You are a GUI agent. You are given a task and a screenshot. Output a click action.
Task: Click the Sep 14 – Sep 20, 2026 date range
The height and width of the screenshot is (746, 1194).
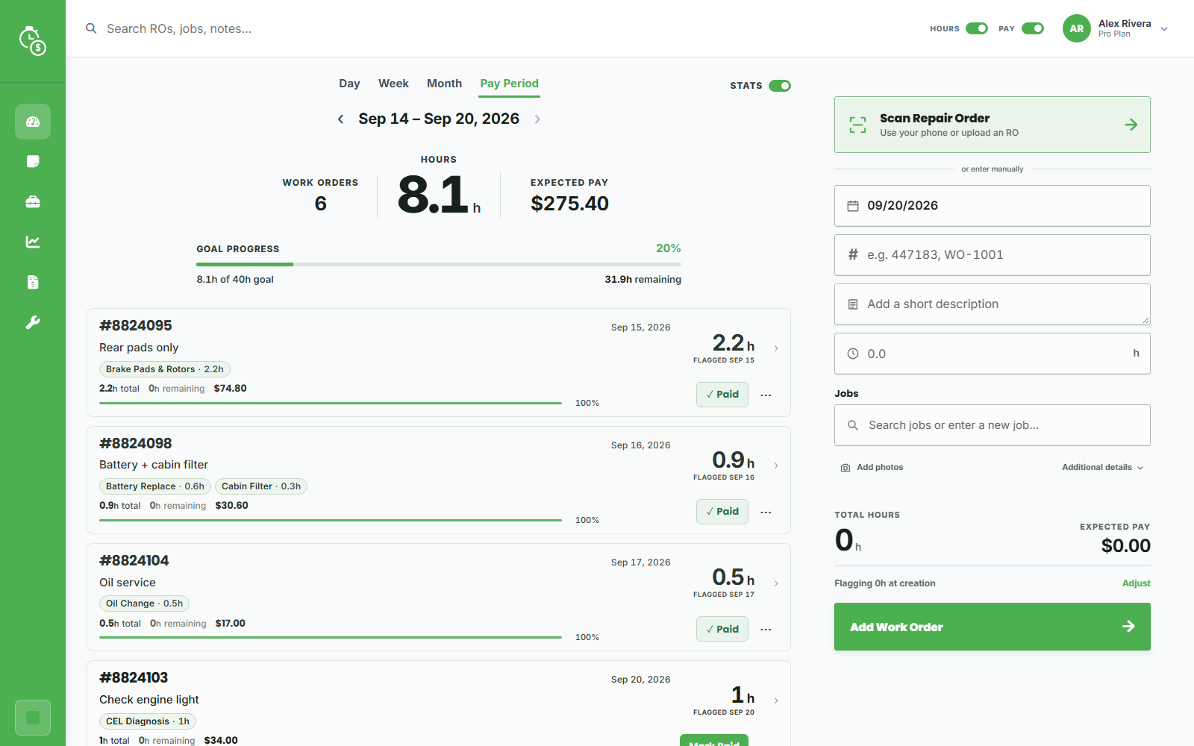click(439, 119)
